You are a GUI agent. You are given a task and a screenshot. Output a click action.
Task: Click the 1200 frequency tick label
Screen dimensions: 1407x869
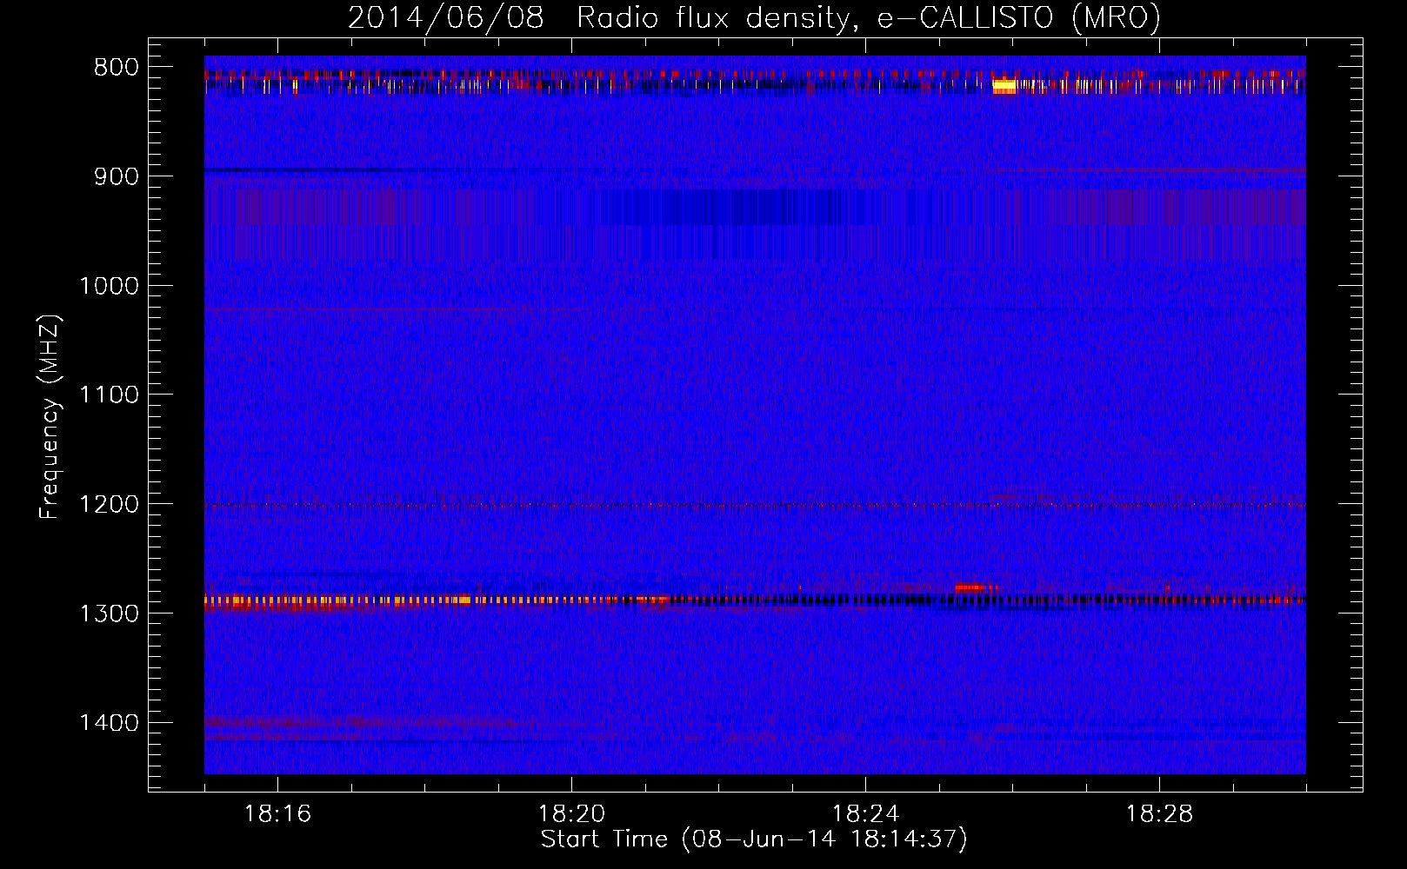click(x=109, y=504)
